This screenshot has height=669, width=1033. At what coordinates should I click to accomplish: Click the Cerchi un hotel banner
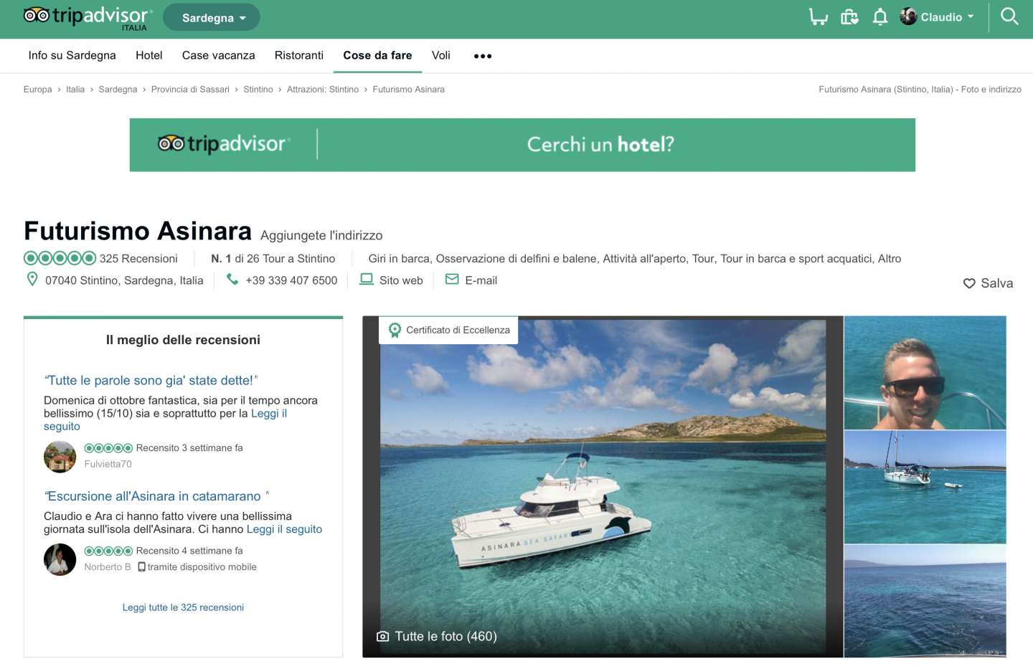tap(522, 145)
